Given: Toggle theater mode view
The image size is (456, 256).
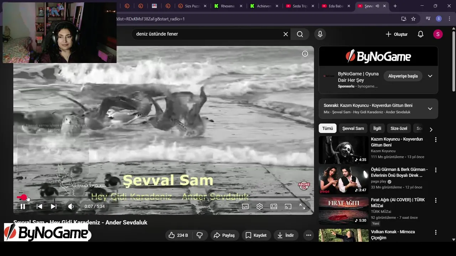Looking at the screenshot, I should coord(274,207).
